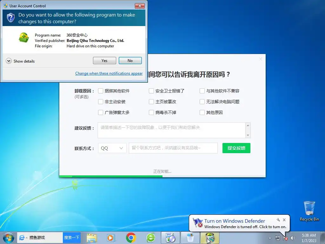
Task: Click the Action Center flag tray icon
Action: pos(285,238)
